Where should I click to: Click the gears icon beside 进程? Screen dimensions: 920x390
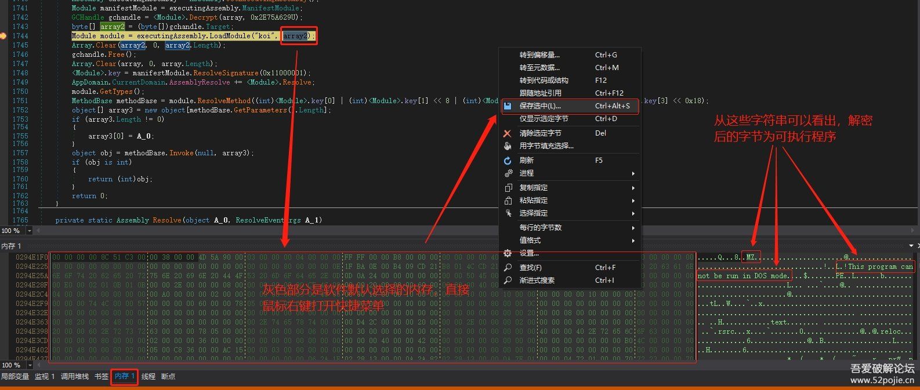[x=508, y=173]
